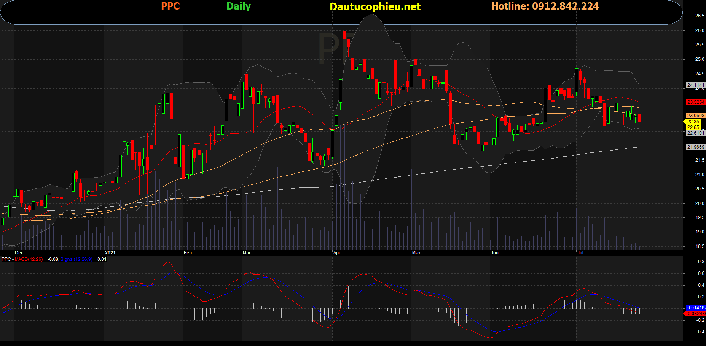The image size is (706, 346).
Task: Click the blue Signal(12,26,9) indicator label
Action: pos(76,259)
